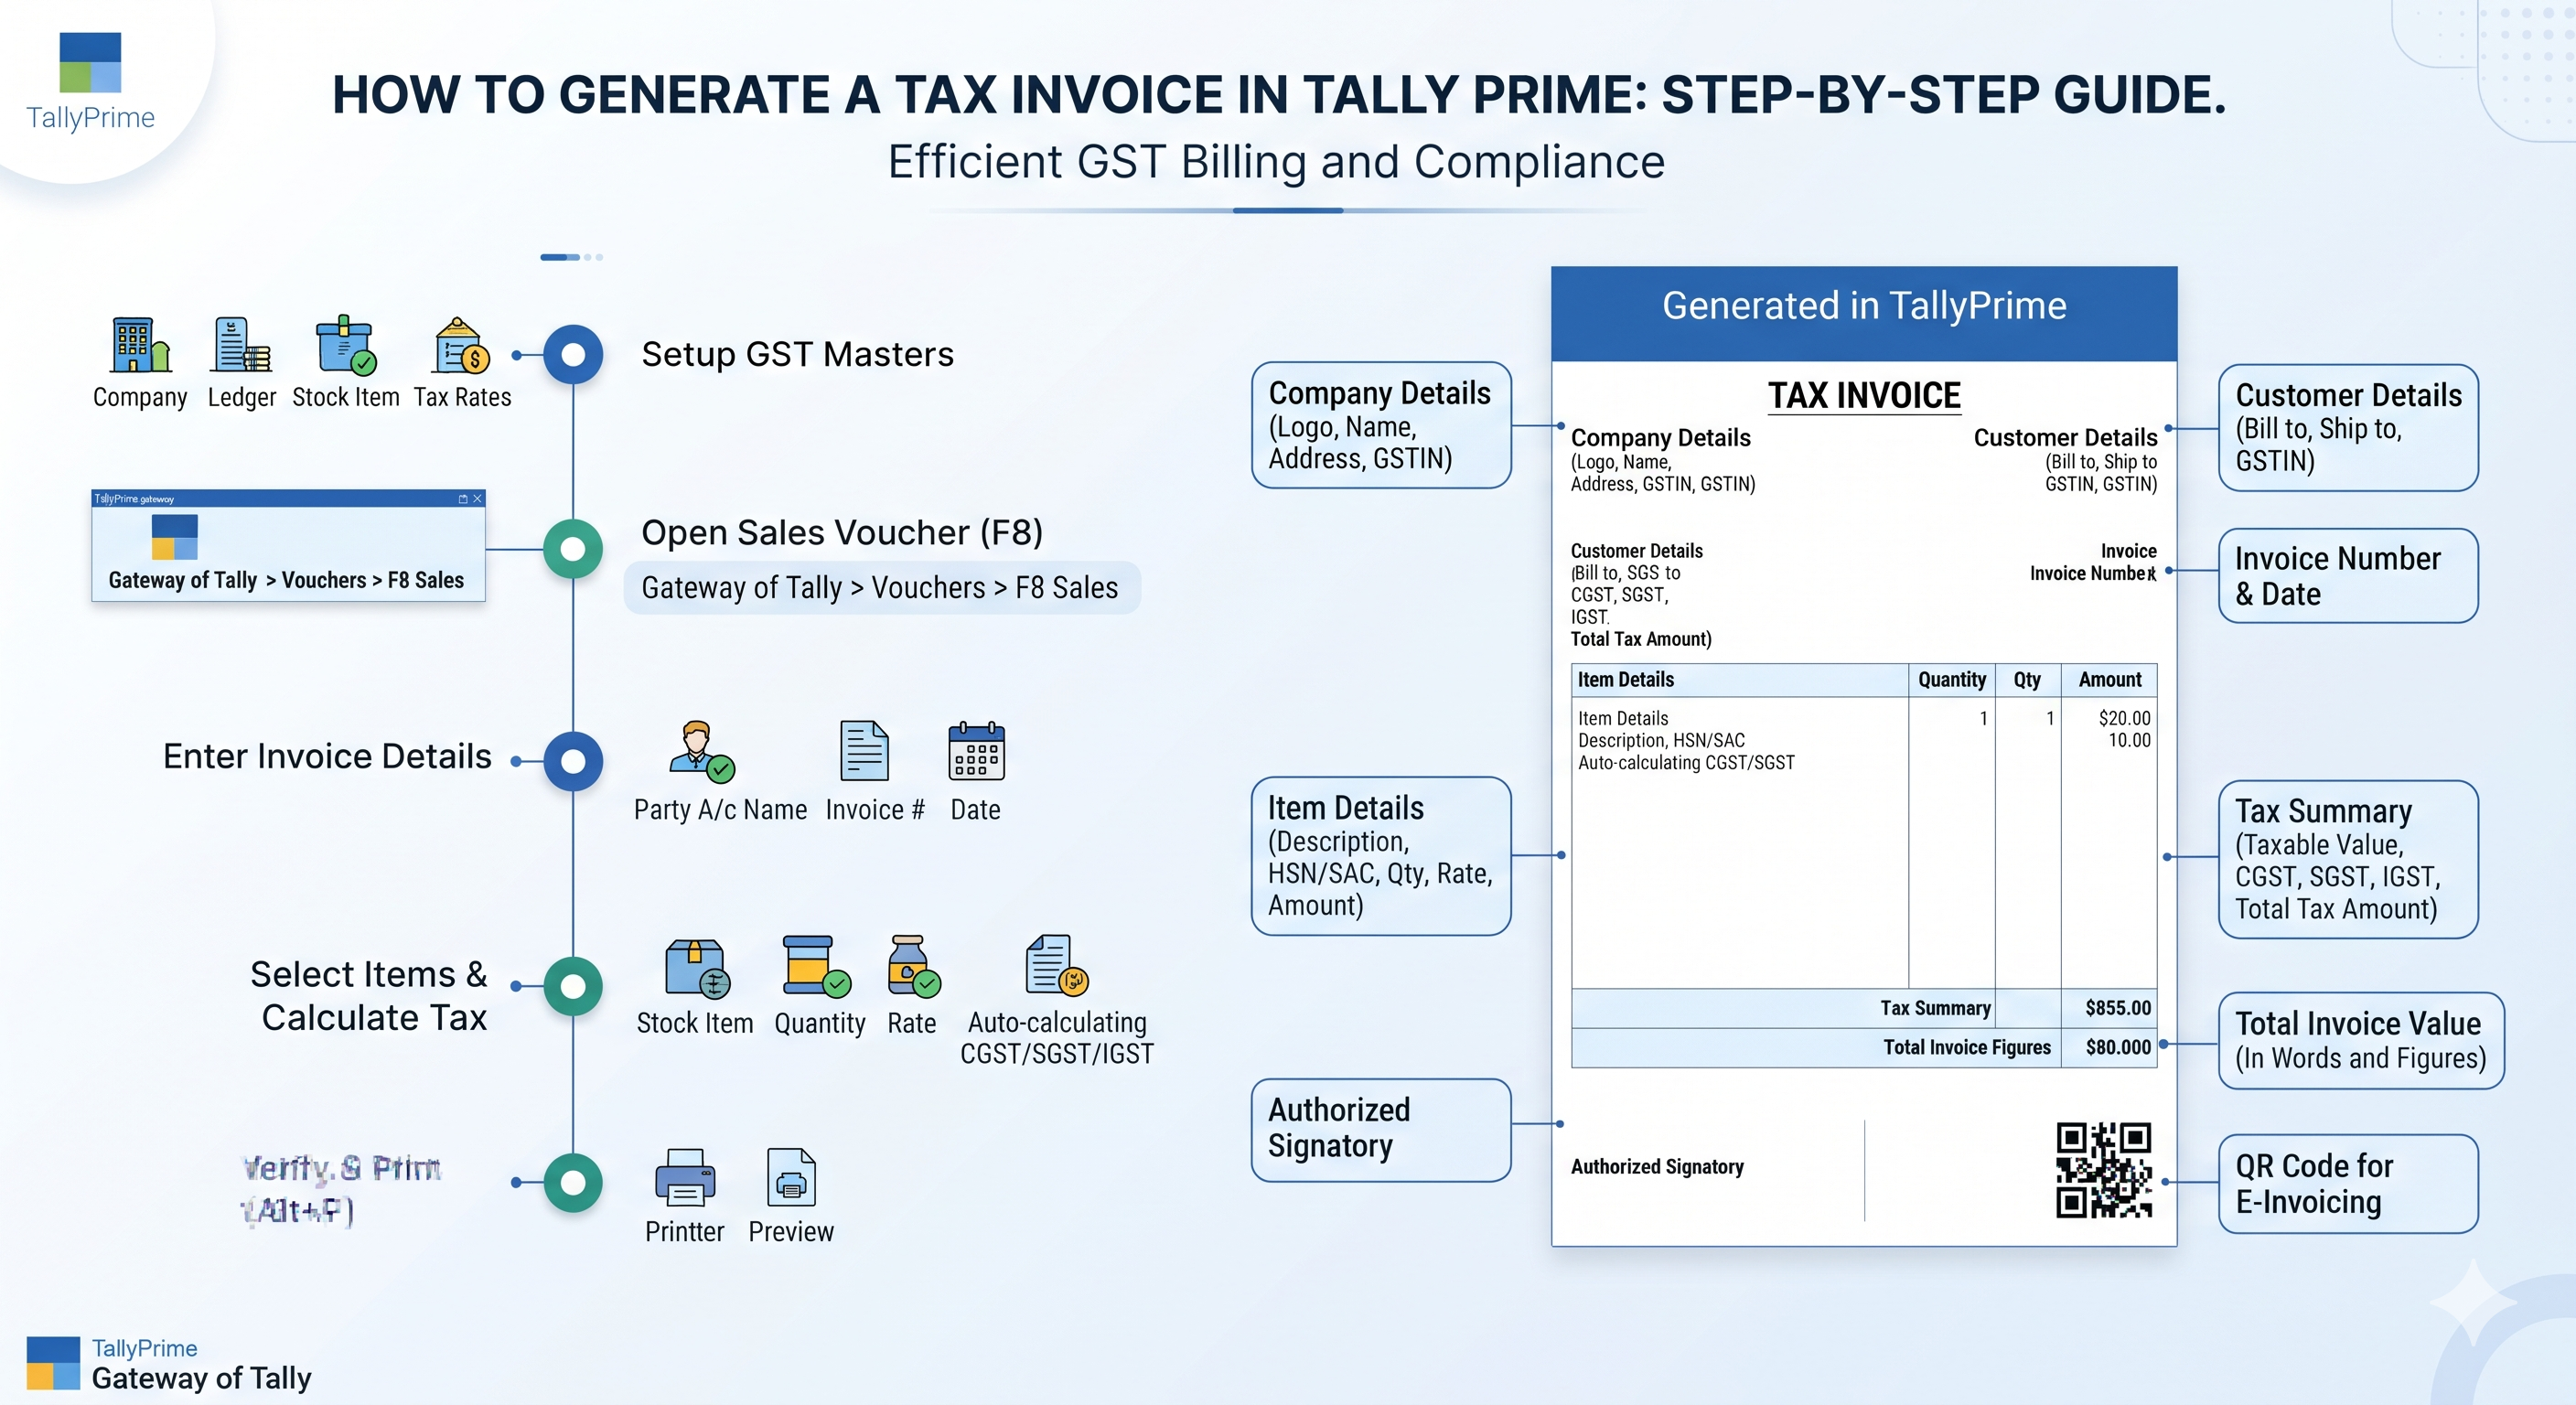Click the QR Code for E-Invoicing callout
The width and height of the screenshot is (2576, 1405).
[x=2348, y=1184]
